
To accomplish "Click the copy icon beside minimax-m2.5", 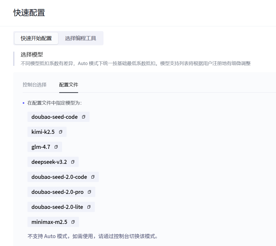I will click(x=73, y=222).
